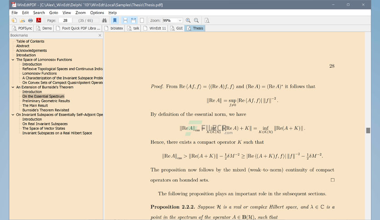Select Burnside's Theorem Revisited bookmark
Viewport: 380px width, 220px height.
click(45, 110)
